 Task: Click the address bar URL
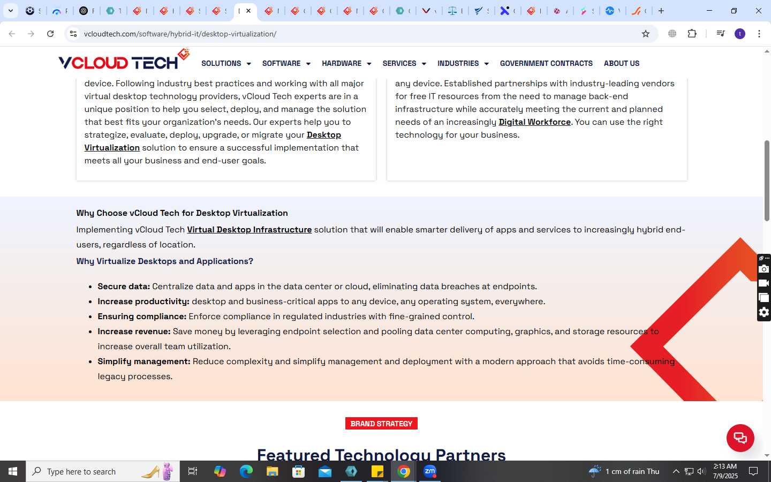[180, 34]
